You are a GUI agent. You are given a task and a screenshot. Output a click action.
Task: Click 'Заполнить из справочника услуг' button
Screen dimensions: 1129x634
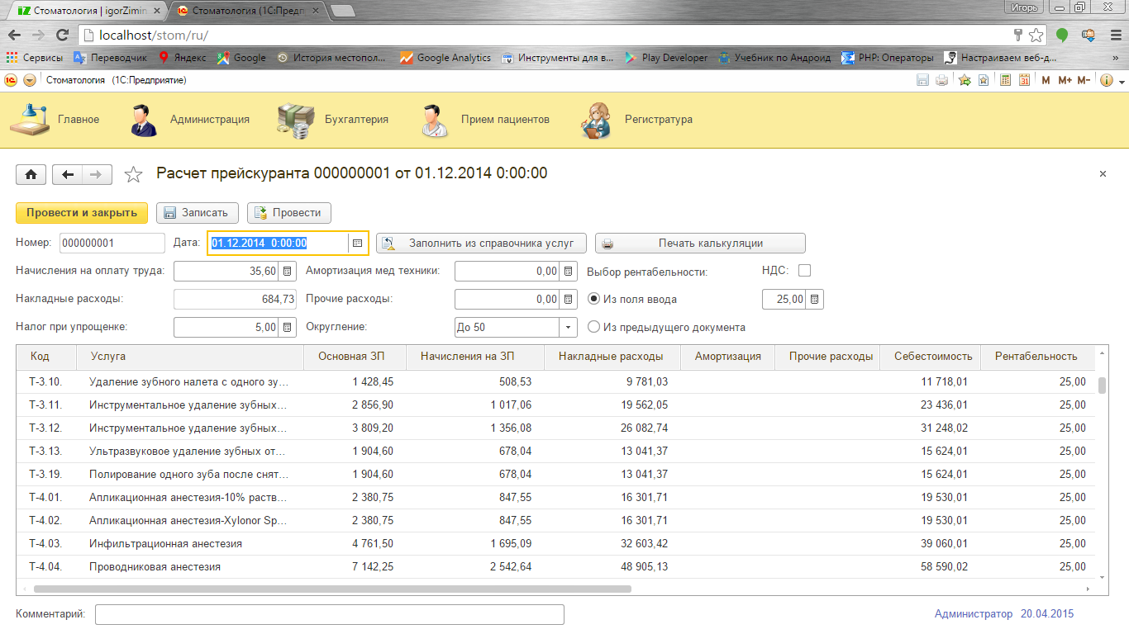(x=481, y=244)
